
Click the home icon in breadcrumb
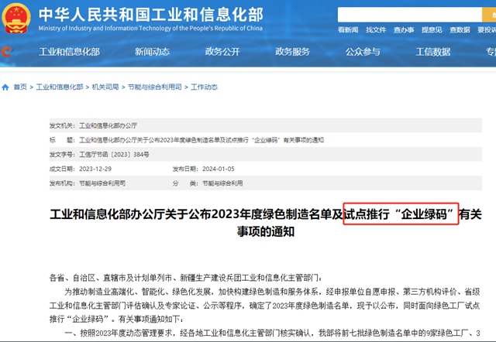coord(5,87)
